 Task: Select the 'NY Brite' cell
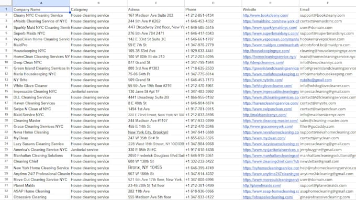[x=41, y=80]
